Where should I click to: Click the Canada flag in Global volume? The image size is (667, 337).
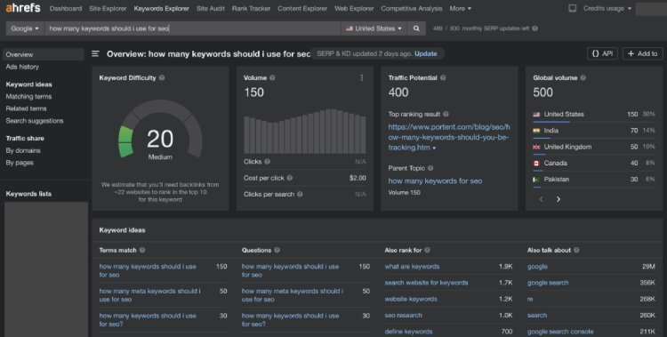pos(536,163)
